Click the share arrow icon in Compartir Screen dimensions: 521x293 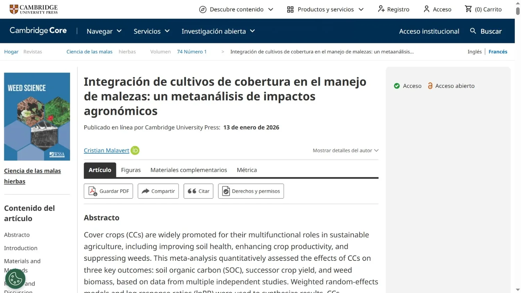pos(146,191)
